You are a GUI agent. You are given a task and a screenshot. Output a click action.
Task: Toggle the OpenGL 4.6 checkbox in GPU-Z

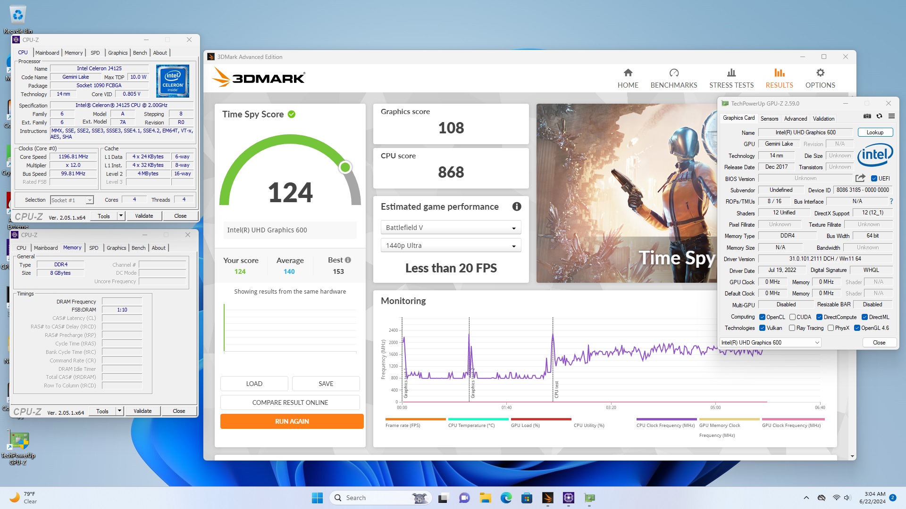point(857,328)
